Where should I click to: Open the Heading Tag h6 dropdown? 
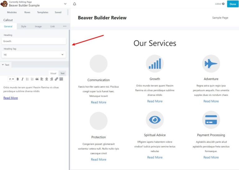point(34,55)
